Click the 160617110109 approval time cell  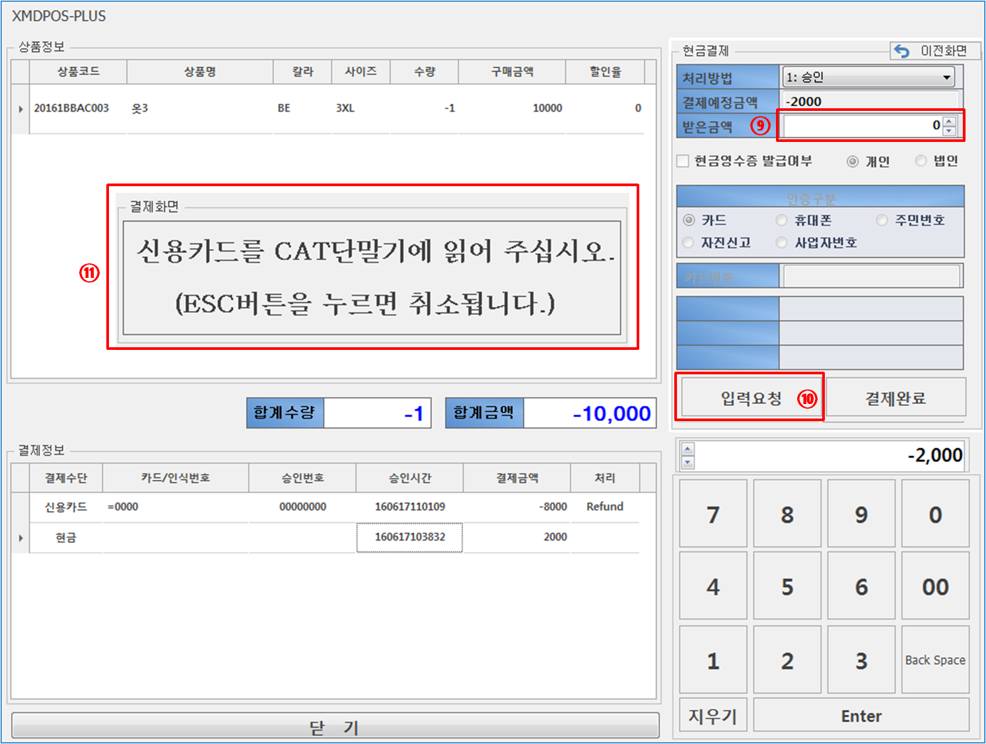[409, 507]
